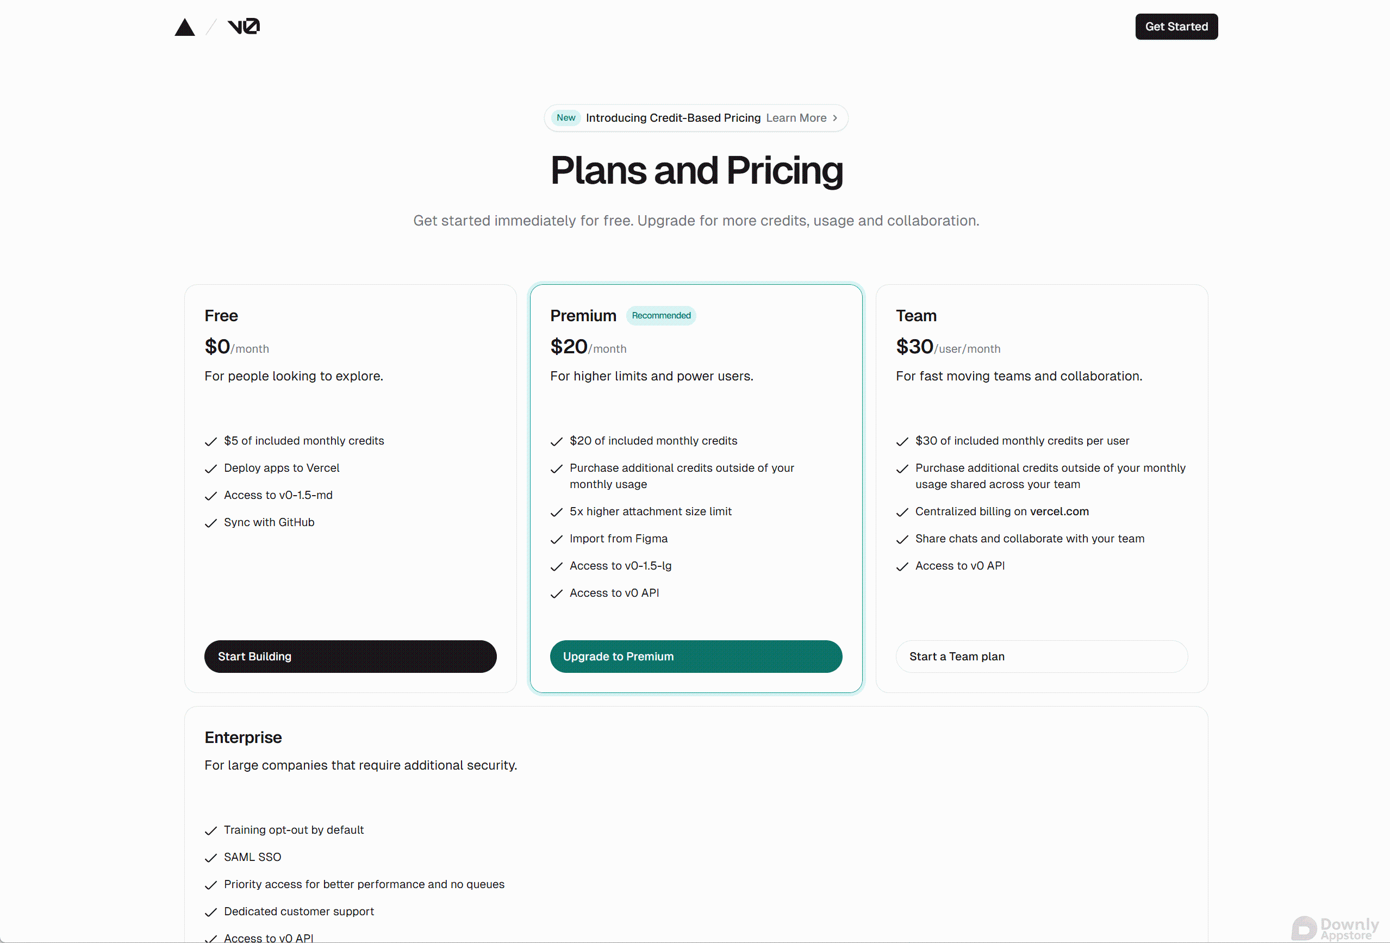1390x943 pixels.
Task: Open the vercel.com link
Action: pos(1059,512)
